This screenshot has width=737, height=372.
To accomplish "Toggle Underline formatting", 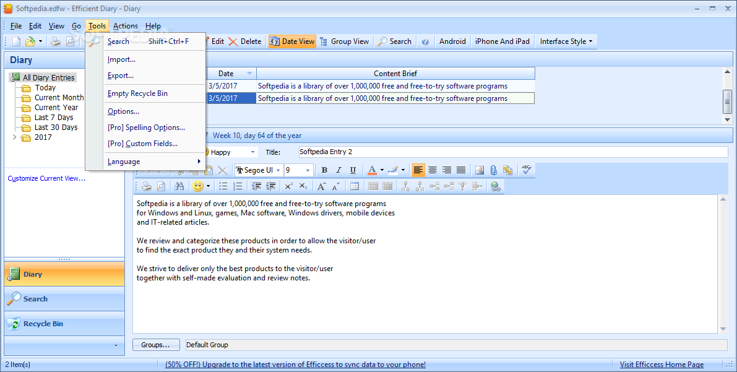I will [353, 170].
